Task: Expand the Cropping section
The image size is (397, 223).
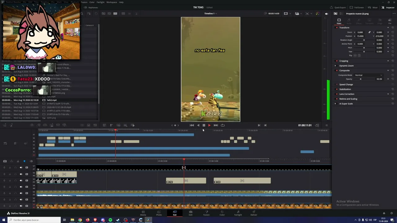Action: (x=344, y=61)
